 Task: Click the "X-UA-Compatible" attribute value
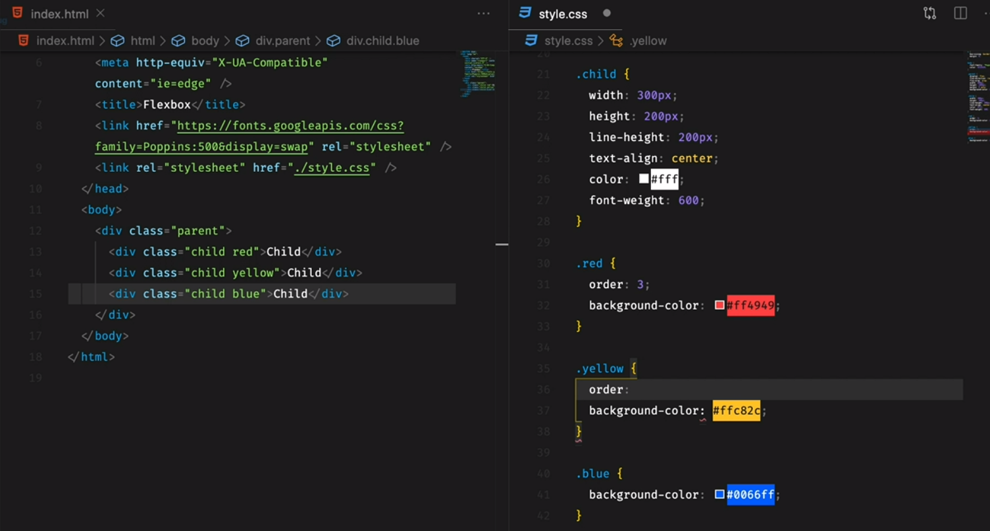coord(270,63)
